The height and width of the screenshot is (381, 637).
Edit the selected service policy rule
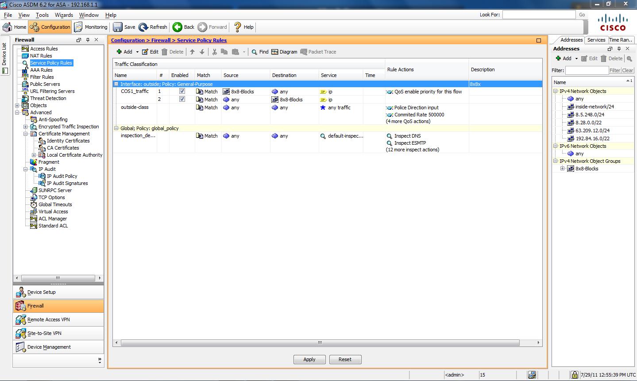click(150, 52)
